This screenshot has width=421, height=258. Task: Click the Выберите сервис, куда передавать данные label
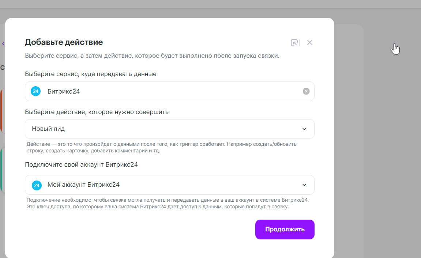click(91, 74)
